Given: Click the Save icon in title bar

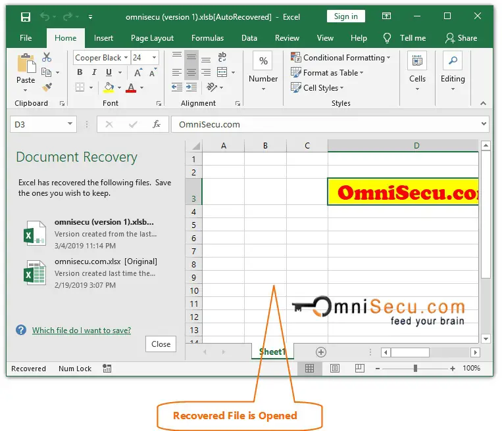Looking at the screenshot, I should [25, 17].
